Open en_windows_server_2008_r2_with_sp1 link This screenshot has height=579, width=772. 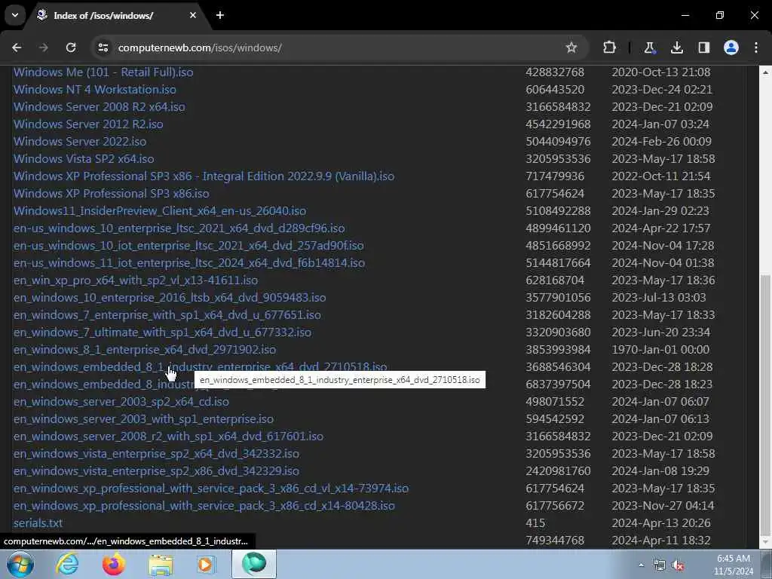coord(168,437)
